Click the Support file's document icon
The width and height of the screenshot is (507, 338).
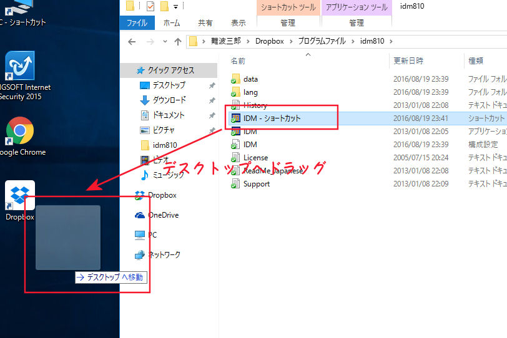pos(235,184)
